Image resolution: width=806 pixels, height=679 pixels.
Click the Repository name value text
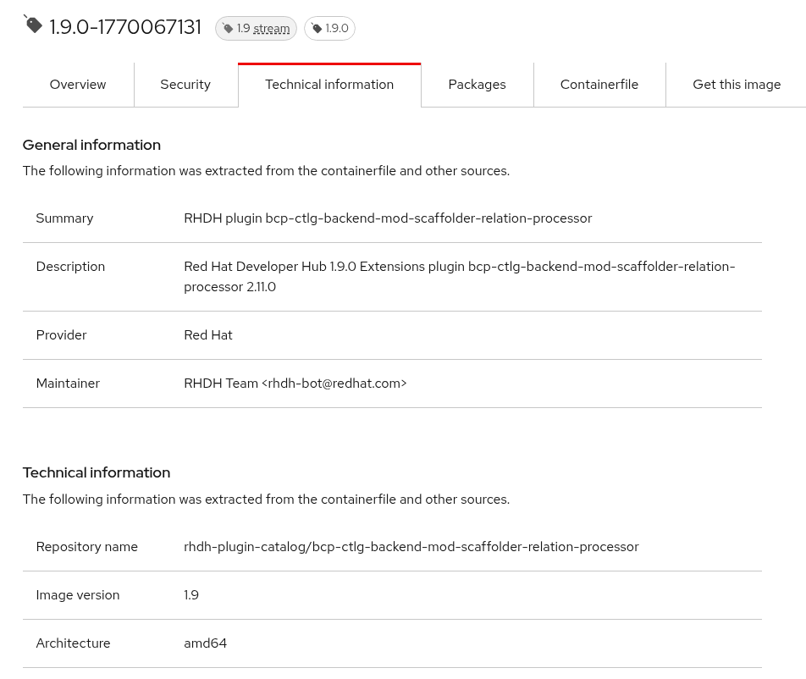click(411, 547)
